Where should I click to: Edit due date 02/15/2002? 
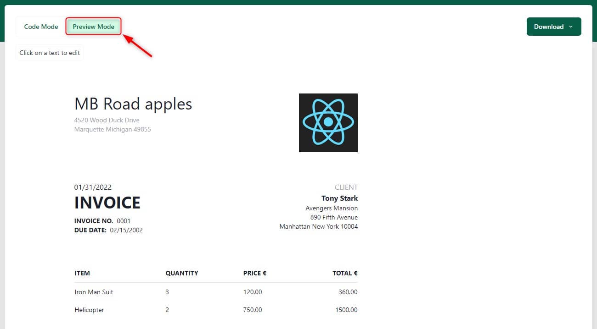[x=126, y=230]
